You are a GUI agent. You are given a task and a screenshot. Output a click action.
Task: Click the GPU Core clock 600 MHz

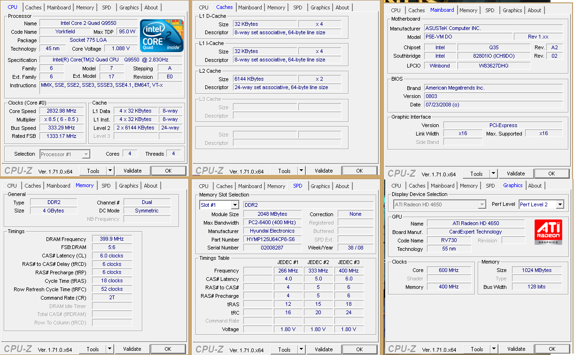449,271
